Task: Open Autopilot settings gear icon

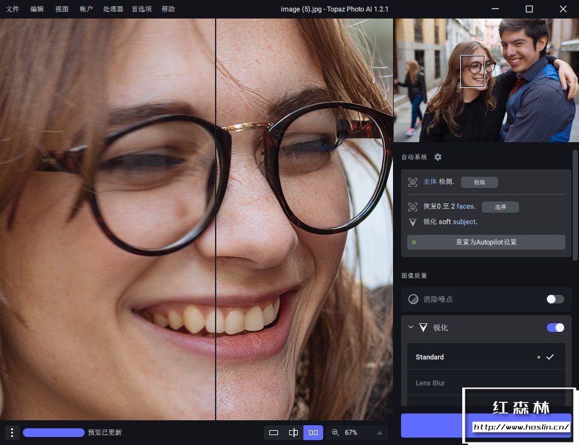Action: [437, 157]
